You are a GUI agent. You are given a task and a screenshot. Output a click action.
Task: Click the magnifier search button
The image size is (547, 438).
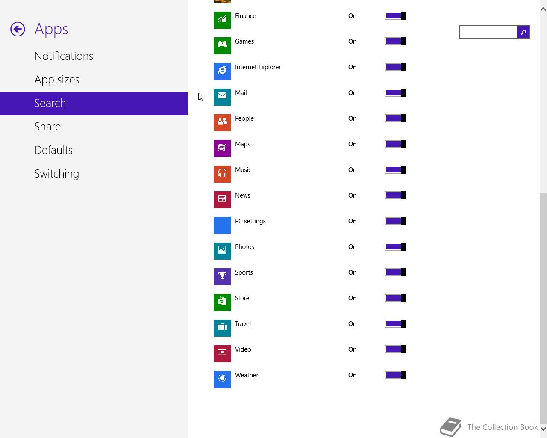523,32
